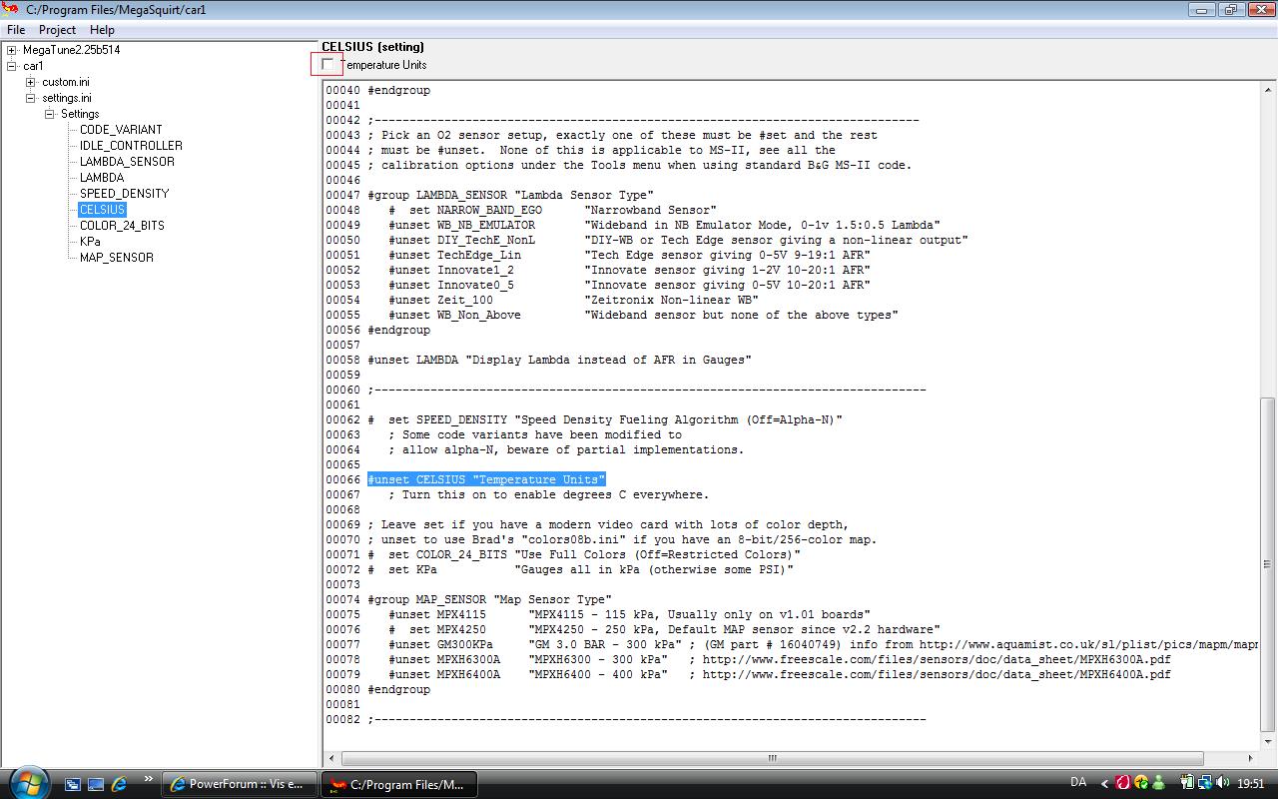Select the LAMBDA tree entry
The width and height of the screenshot is (1278, 799).
(x=102, y=178)
